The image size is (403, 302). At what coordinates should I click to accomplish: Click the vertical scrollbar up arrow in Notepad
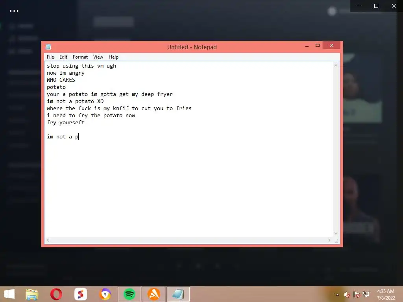click(x=336, y=66)
